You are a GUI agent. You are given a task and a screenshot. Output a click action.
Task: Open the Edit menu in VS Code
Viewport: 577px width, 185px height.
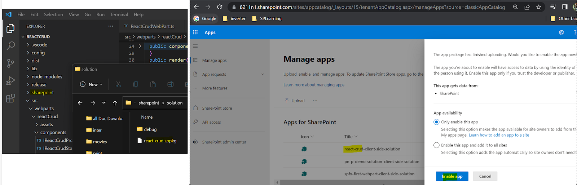(34, 14)
